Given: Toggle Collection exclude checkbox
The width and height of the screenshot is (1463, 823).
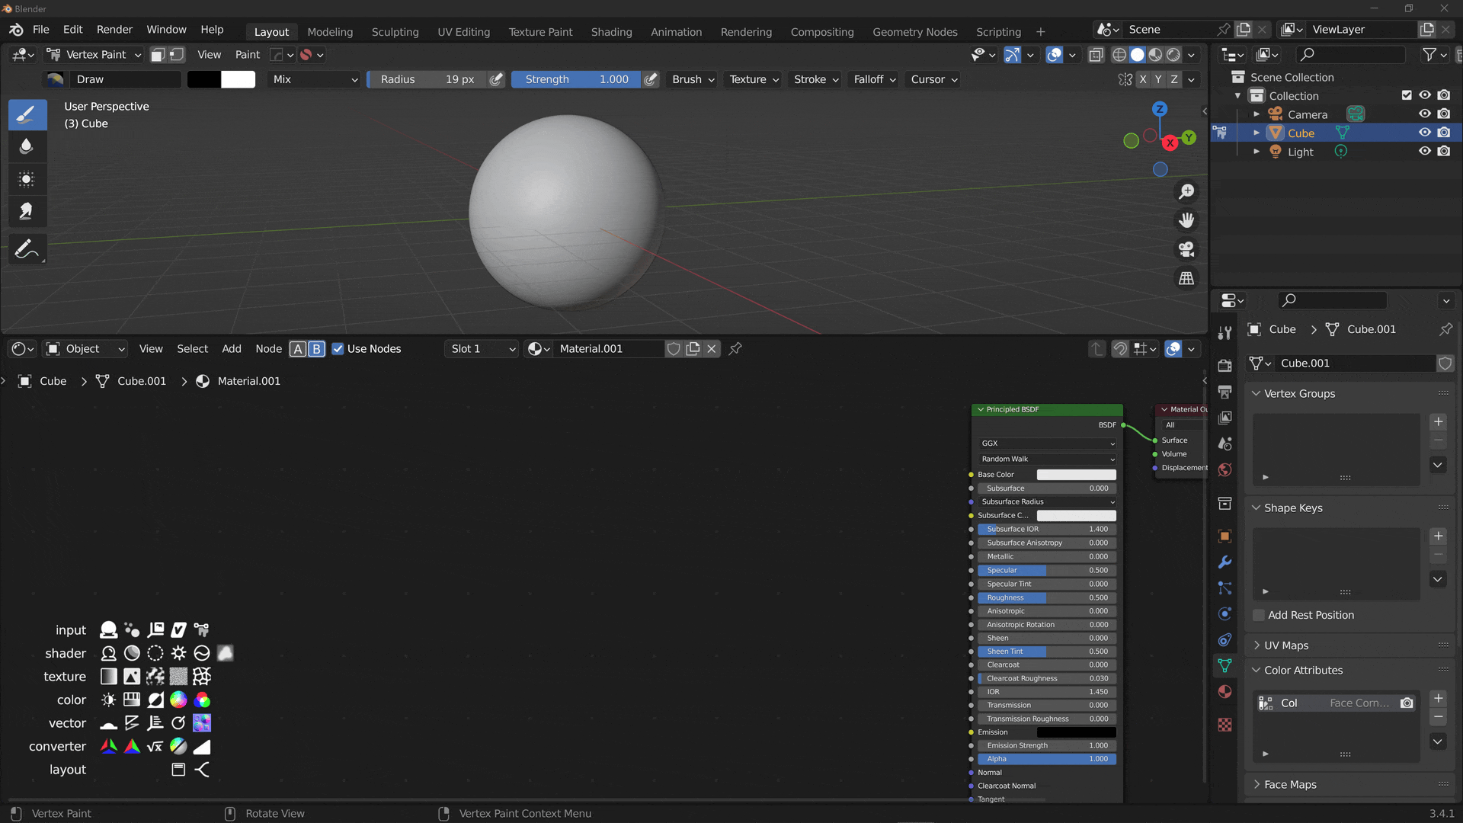Looking at the screenshot, I should (1407, 95).
